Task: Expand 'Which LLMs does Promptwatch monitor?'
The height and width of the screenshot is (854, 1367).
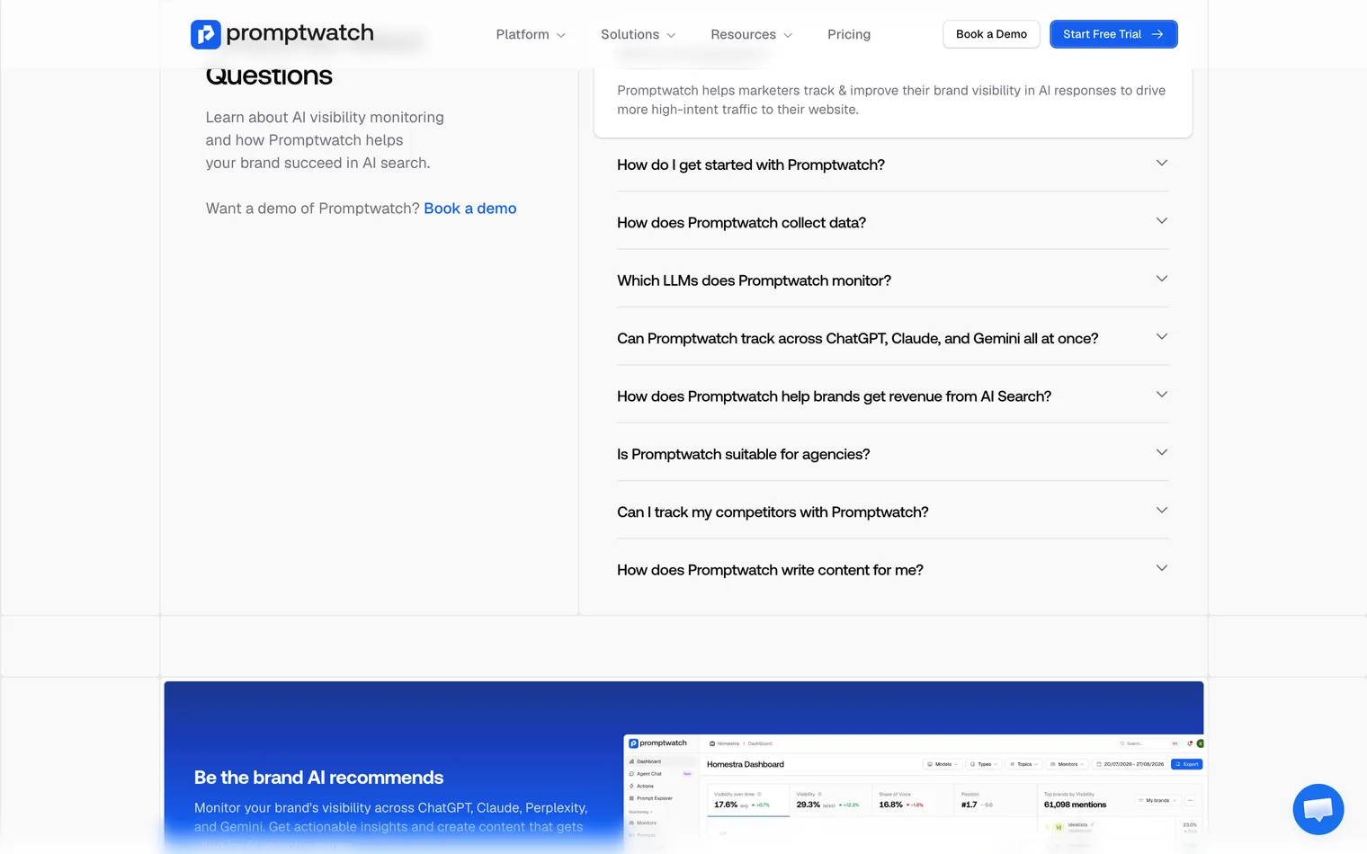Action: click(892, 280)
